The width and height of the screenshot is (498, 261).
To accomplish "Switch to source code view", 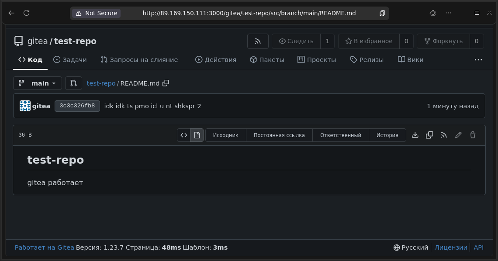I will [x=184, y=135].
